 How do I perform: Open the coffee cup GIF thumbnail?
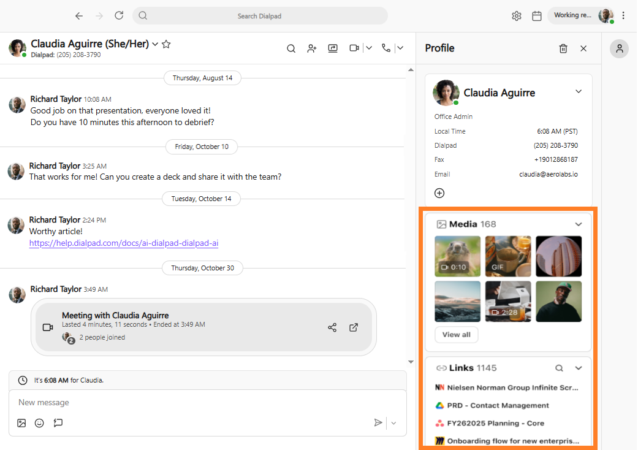(508, 256)
